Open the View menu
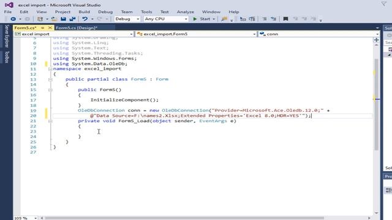The image size is (392, 220). (x=42, y=12)
